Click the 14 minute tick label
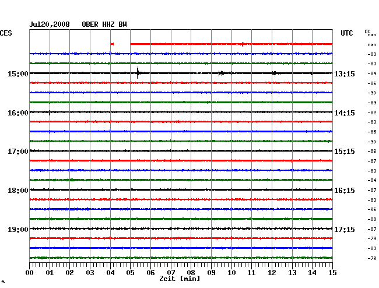This screenshot has width=379, height=288. [x=312, y=272]
